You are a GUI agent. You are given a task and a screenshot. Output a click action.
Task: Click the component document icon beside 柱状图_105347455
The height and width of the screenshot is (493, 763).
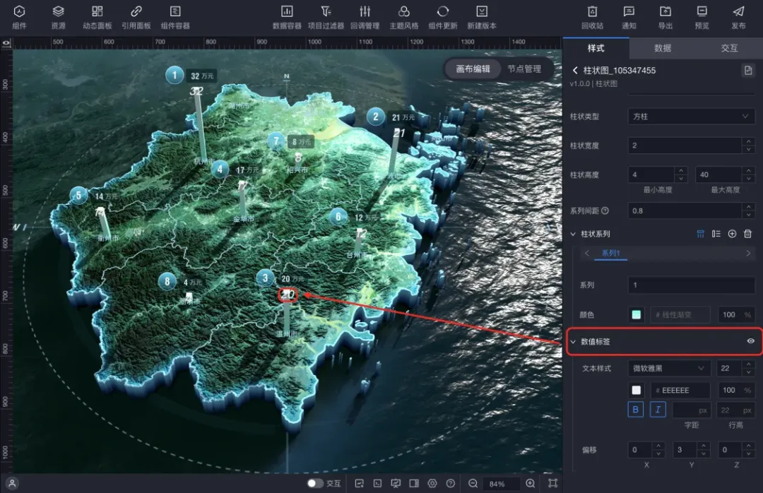click(x=748, y=71)
